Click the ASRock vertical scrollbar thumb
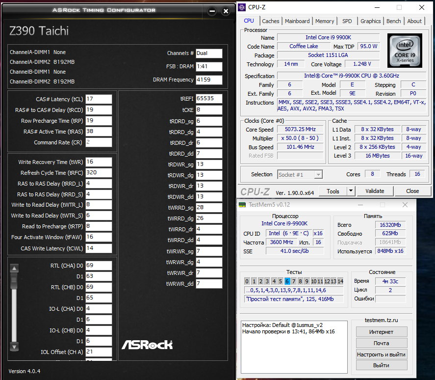 pos(14,280)
